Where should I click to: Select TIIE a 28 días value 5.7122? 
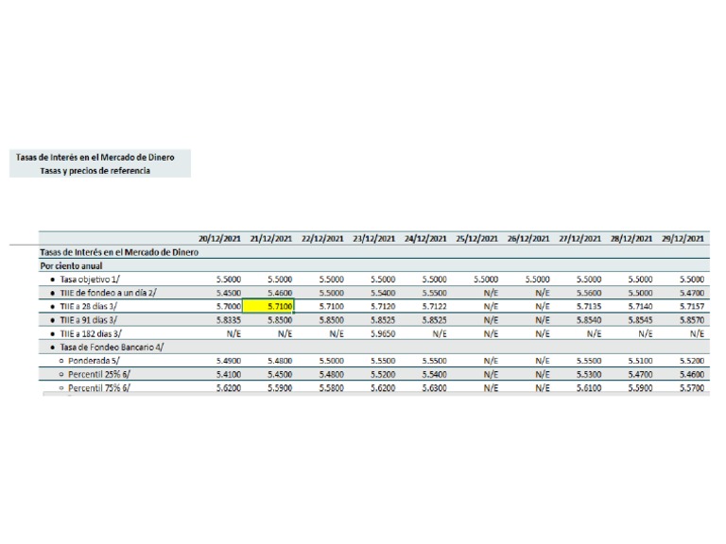pyautogui.click(x=434, y=306)
